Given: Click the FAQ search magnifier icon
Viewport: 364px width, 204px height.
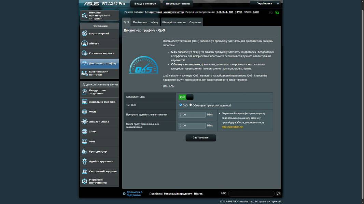Looking at the screenshot, I should (x=278, y=193).
